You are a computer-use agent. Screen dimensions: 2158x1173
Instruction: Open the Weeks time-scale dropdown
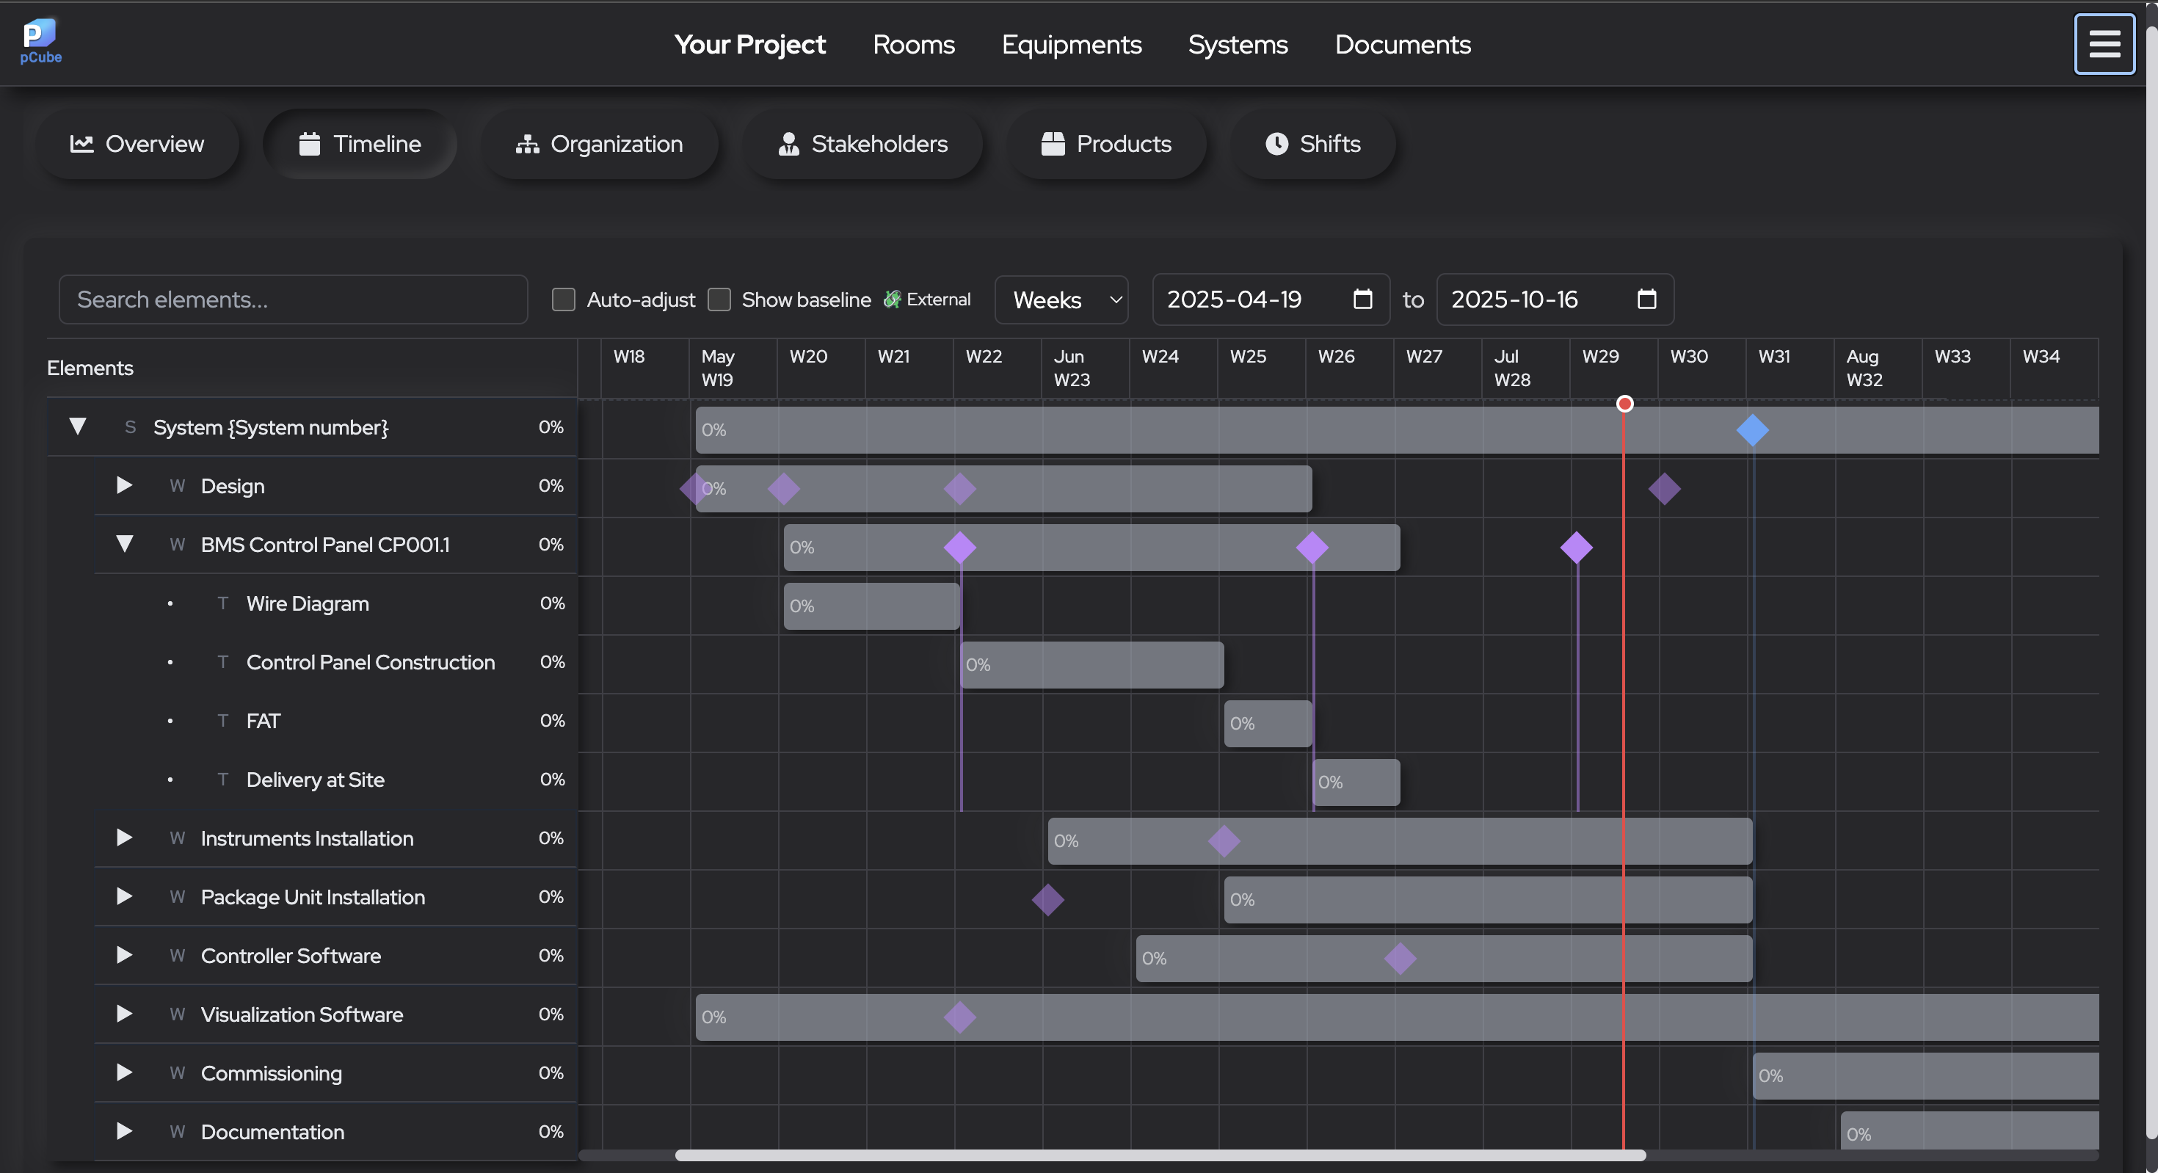point(1061,299)
